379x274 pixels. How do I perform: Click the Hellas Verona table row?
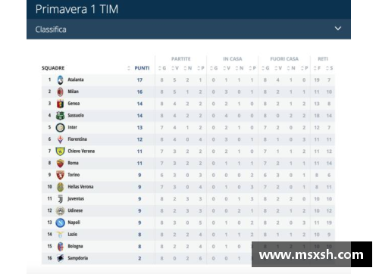pyautogui.click(x=188, y=187)
